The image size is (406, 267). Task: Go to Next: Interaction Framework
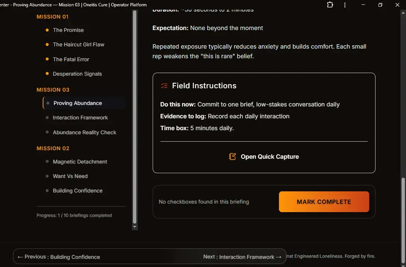[x=242, y=257]
